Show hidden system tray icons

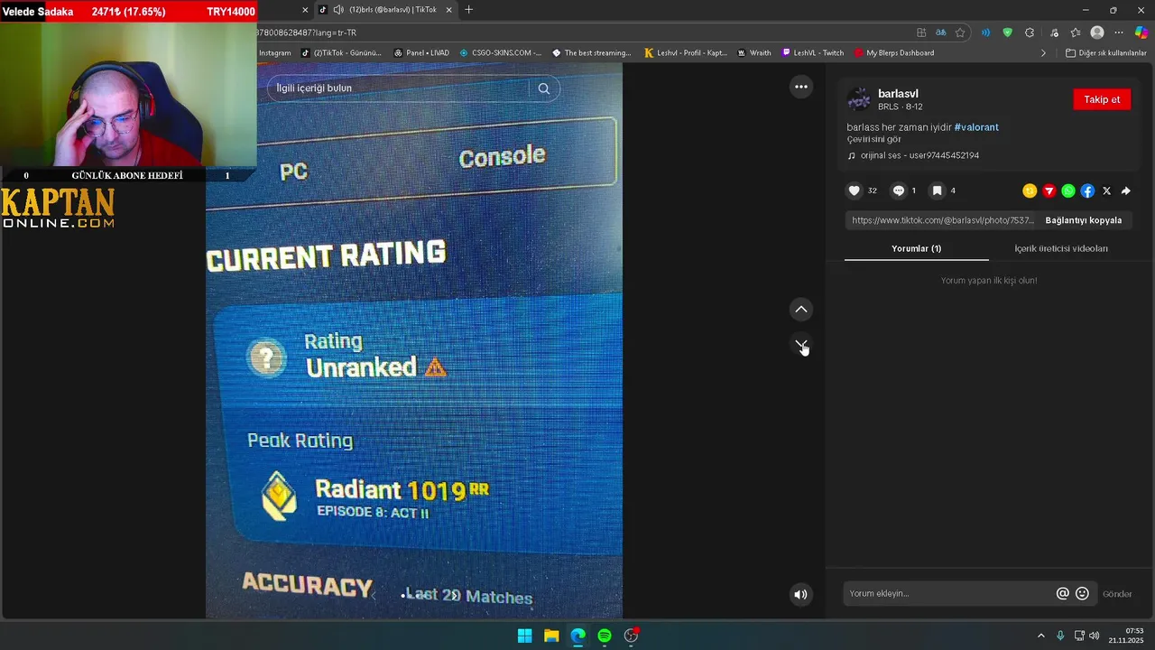pos(1040,636)
